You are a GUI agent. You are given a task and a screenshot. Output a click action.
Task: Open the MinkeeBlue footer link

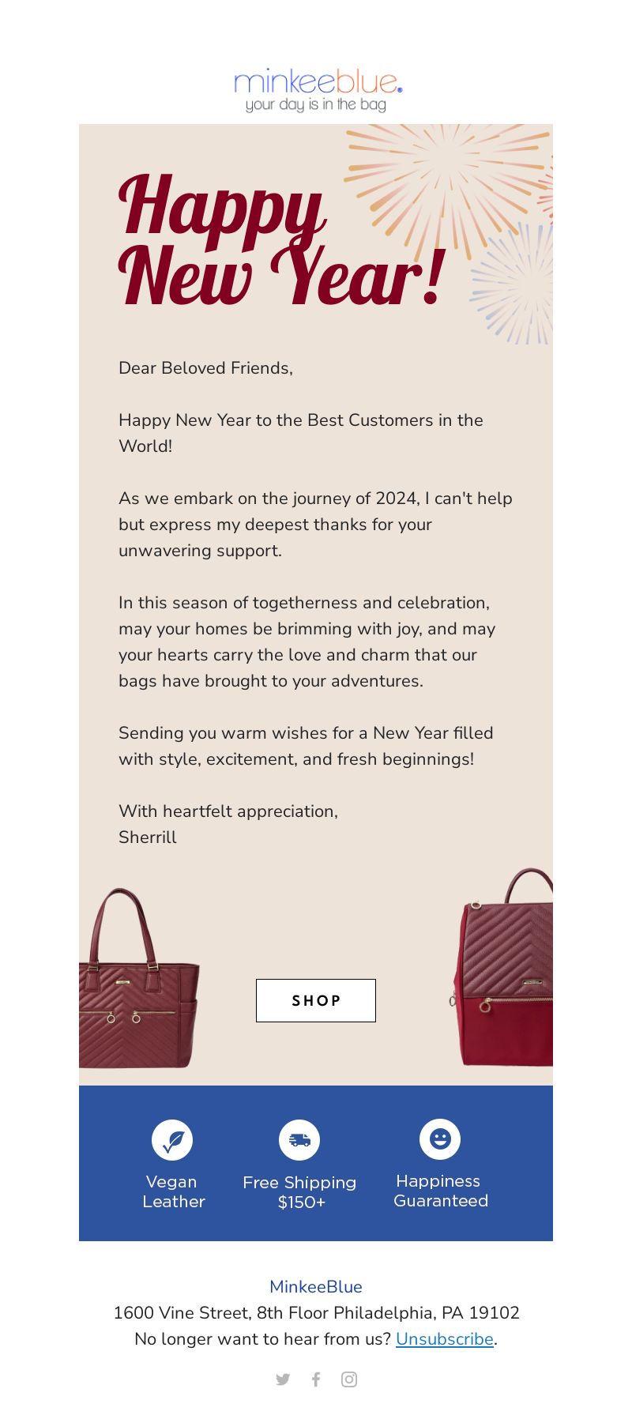316,1287
